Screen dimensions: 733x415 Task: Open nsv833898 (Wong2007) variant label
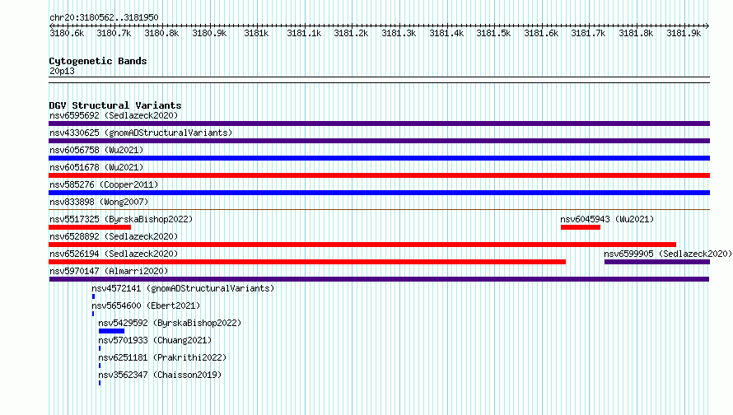click(99, 202)
